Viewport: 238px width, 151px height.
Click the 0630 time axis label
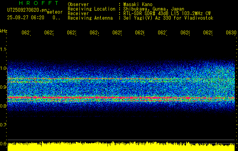pyautogui.click(x=231, y=33)
